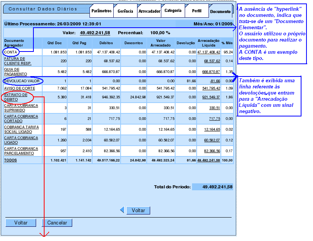Click the TODOS row arrecadação líquida link
Screen dimensions: 313x241
point(208,160)
